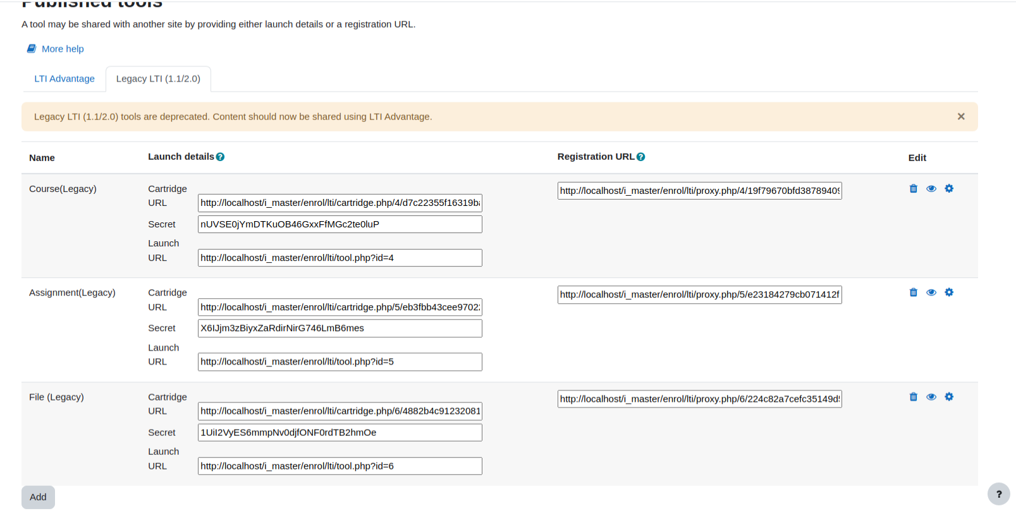Toggle visibility eye for Assignment(Legacy)
Screen dimensions: 1016x518
(931, 292)
